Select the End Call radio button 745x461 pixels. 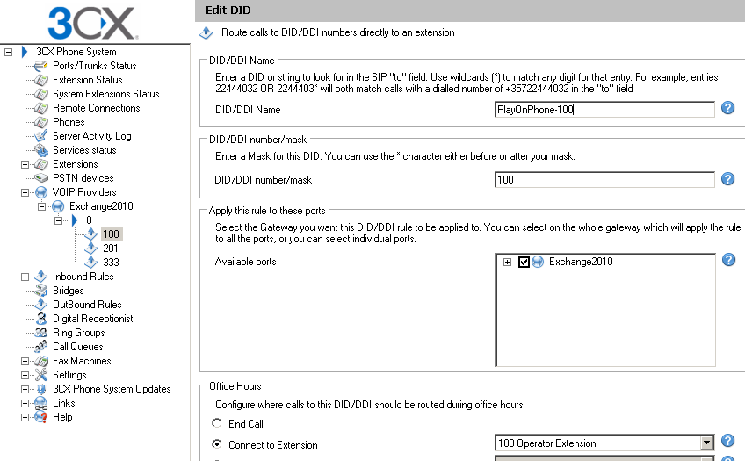(217, 422)
